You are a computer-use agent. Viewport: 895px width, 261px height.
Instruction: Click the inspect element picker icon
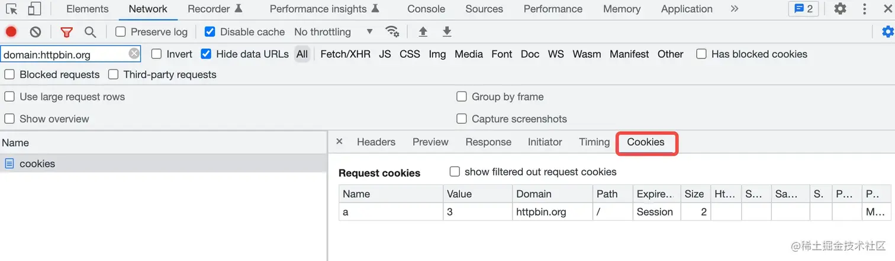point(12,9)
